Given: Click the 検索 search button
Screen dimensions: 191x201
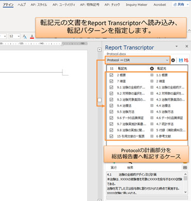Looking at the screenshot, I should coord(130,166).
